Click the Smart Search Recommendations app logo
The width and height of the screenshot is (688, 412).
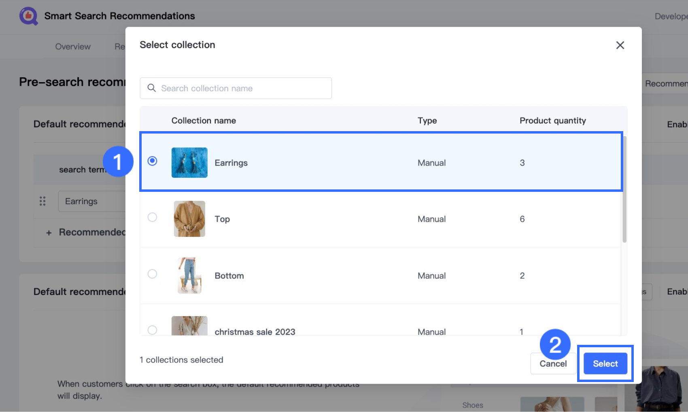coord(28,16)
